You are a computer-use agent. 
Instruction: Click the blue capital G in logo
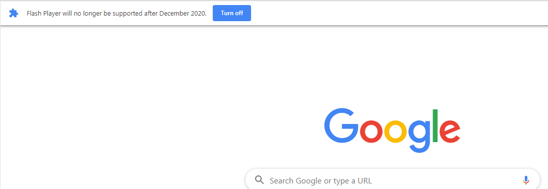(341, 125)
